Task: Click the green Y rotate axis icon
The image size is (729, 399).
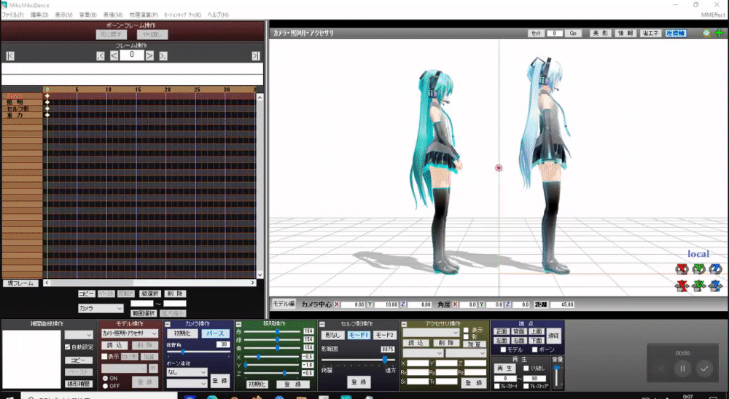Action: [x=699, y=269]
